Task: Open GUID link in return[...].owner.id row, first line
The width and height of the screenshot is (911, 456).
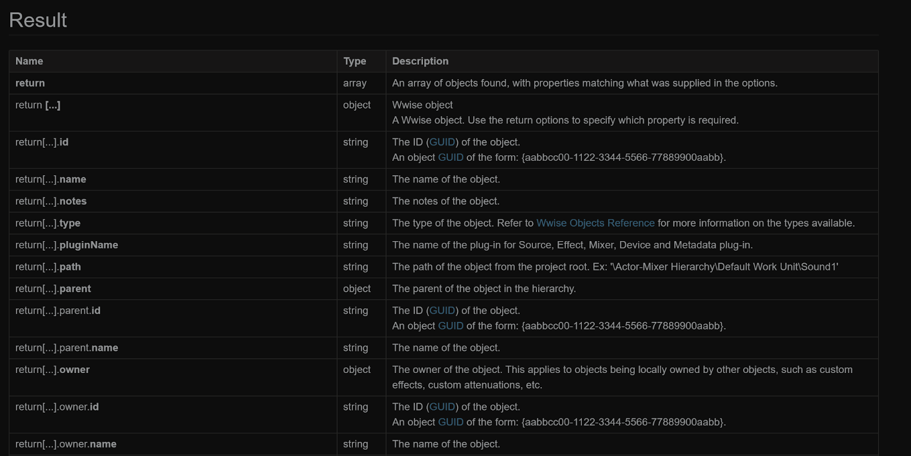Action: 442,407
